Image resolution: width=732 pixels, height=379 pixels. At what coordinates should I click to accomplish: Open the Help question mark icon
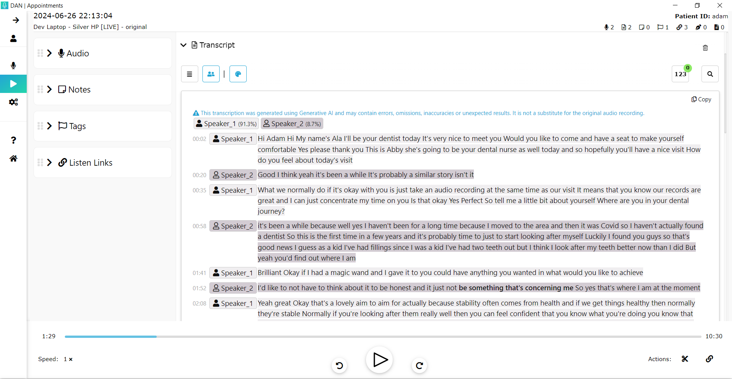(13, 140)
